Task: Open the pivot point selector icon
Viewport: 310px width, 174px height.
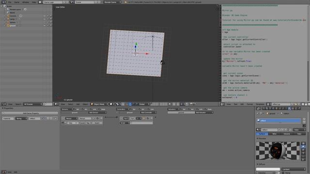Action: 118,104
